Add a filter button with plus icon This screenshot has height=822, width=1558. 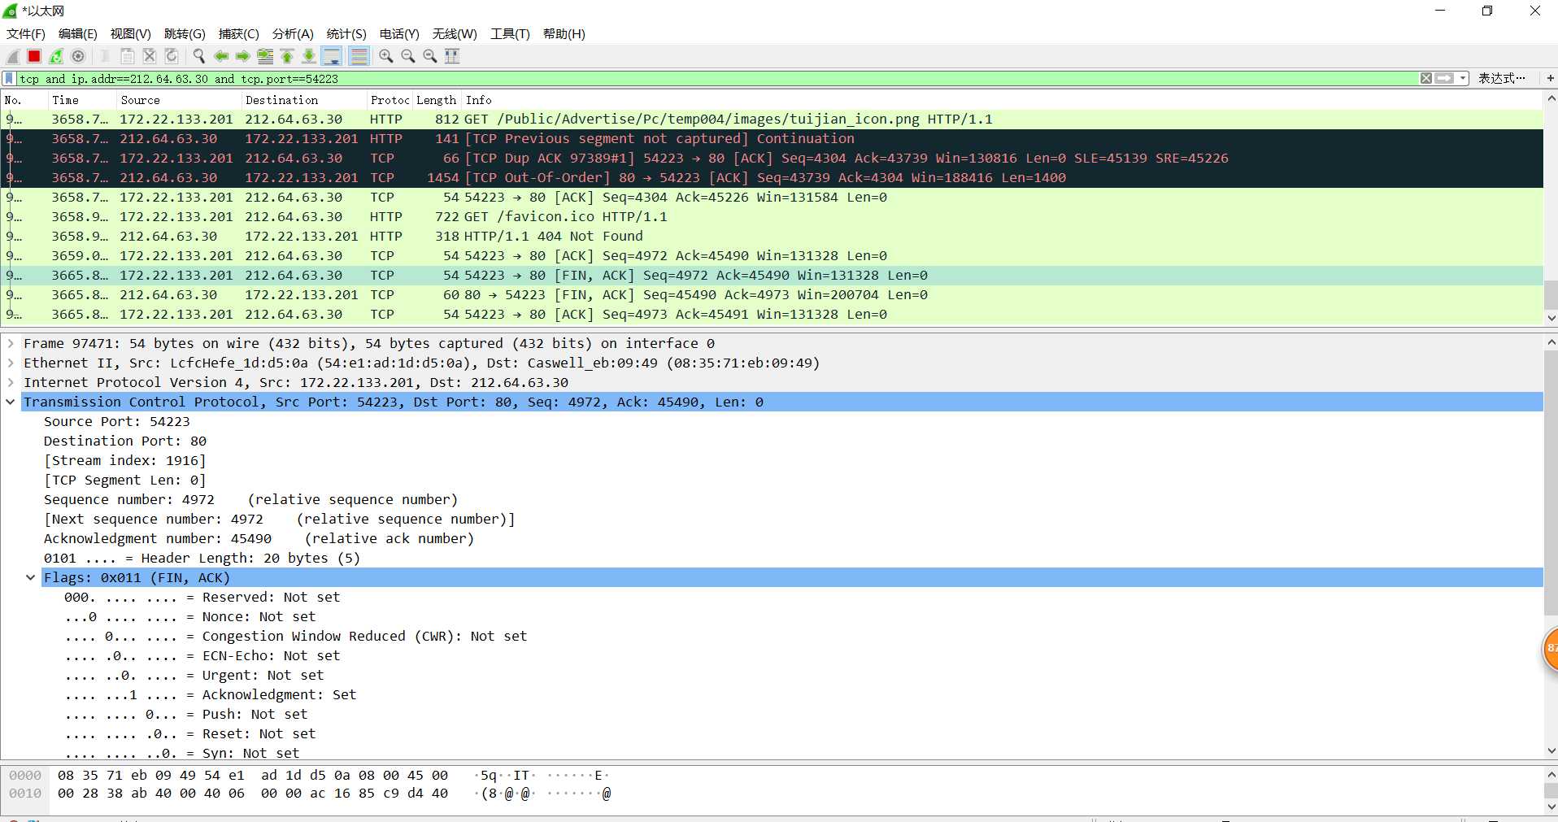(x=1550, y=78)
